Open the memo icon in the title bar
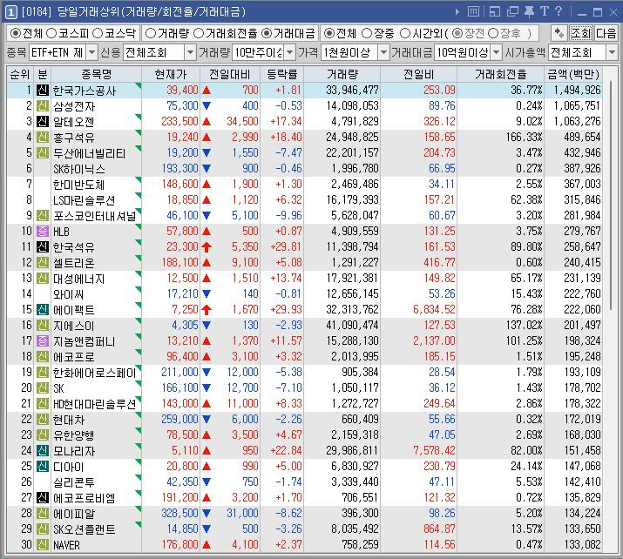The width and height of the screenshot is (623, 559). pos(473,11)
